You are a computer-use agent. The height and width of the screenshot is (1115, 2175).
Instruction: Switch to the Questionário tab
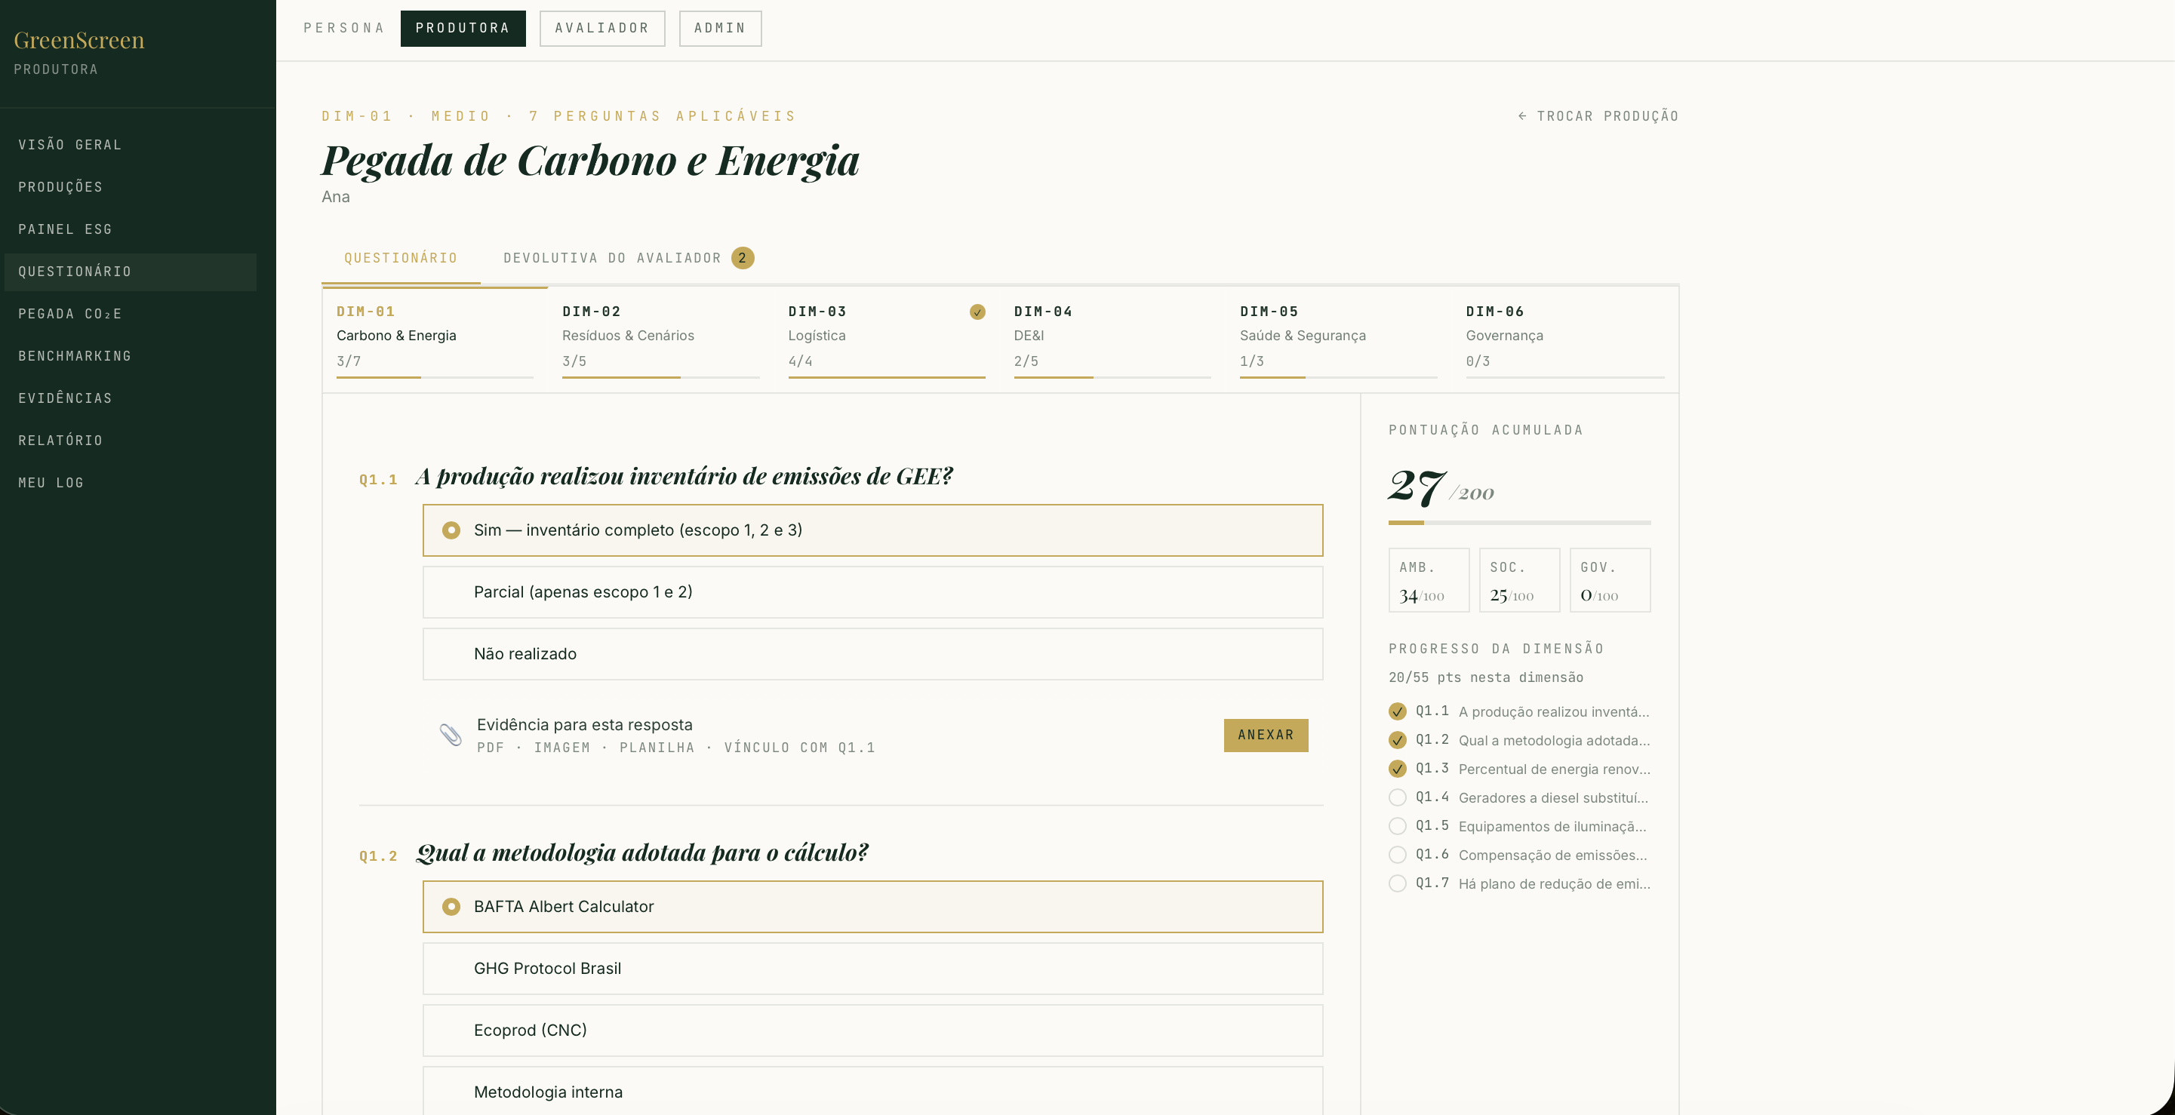[401, 258]
